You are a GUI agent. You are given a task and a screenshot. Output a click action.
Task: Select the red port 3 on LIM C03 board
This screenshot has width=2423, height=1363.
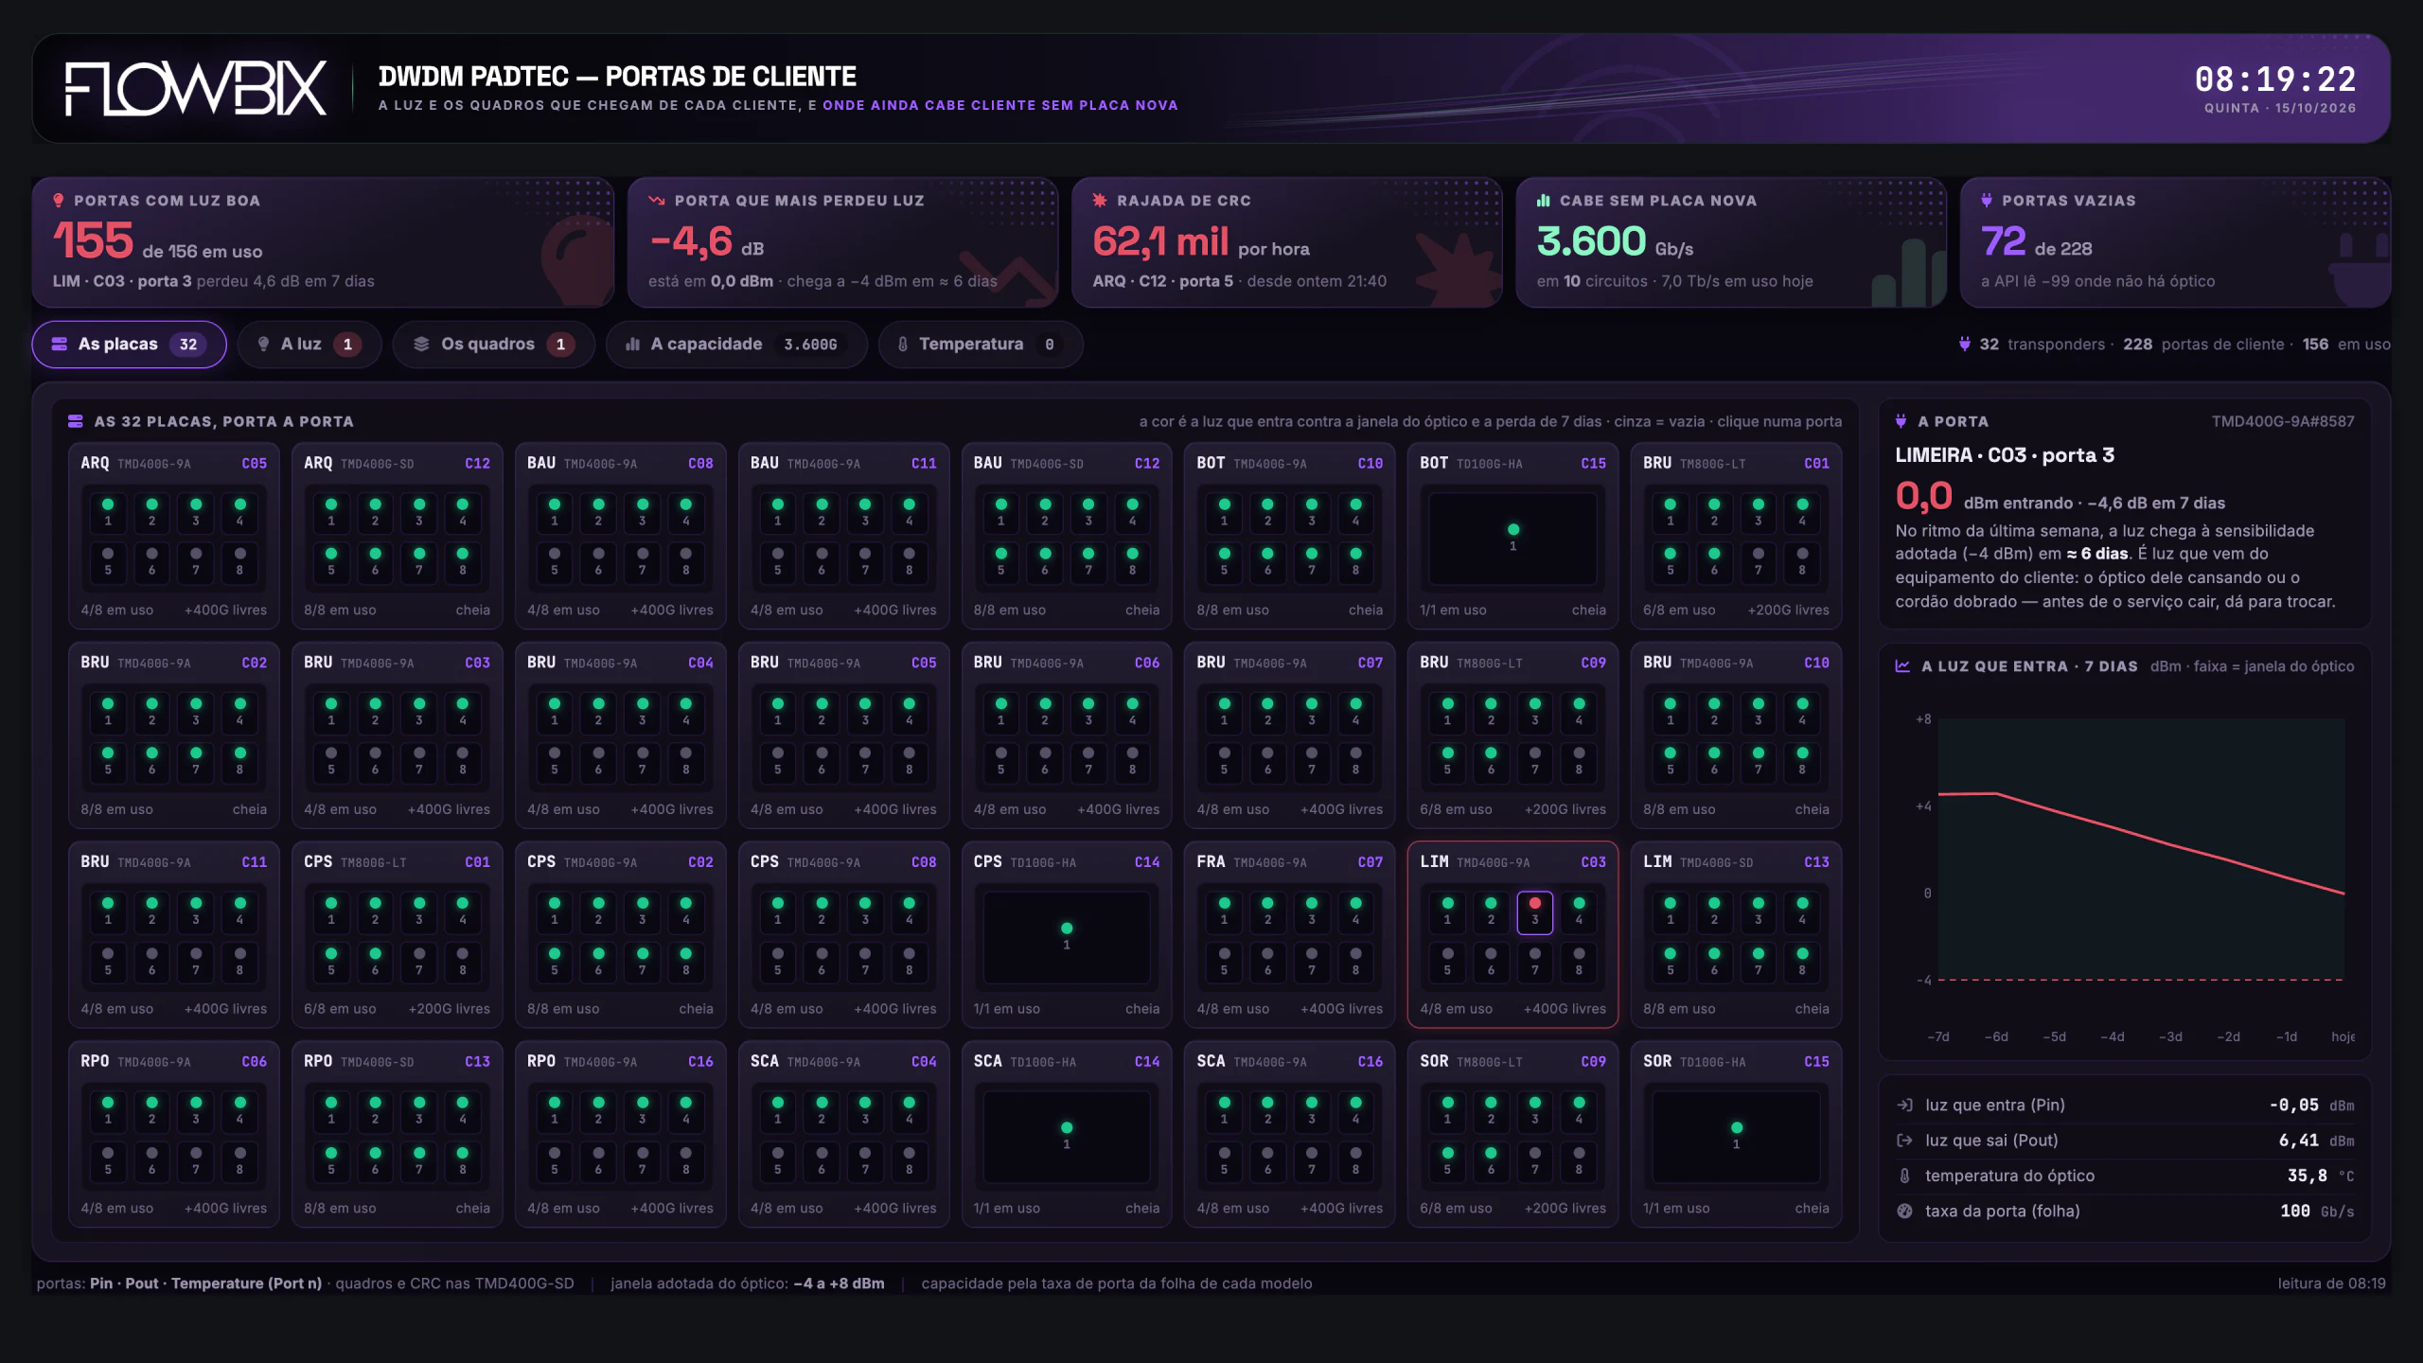(1535, 912)
